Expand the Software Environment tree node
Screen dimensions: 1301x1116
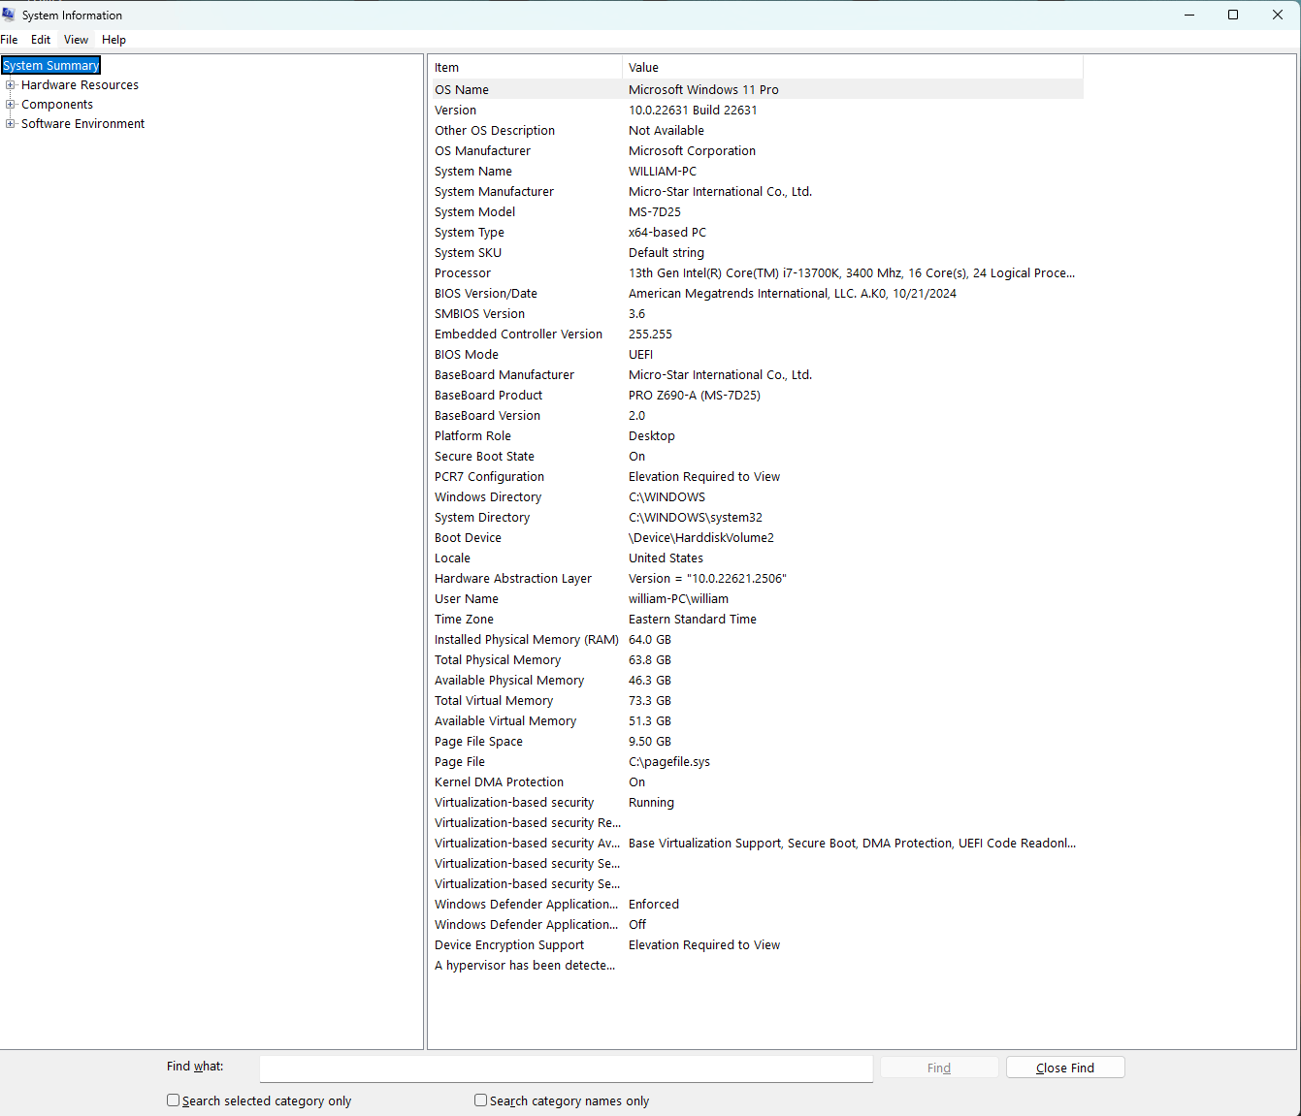click(x=11, y=124)
